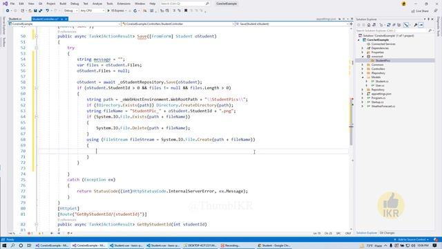Image resolution: width=442 pixels, height=249 pixels.
Task: Open the Edit menu
Action: [x=21, y=3]
